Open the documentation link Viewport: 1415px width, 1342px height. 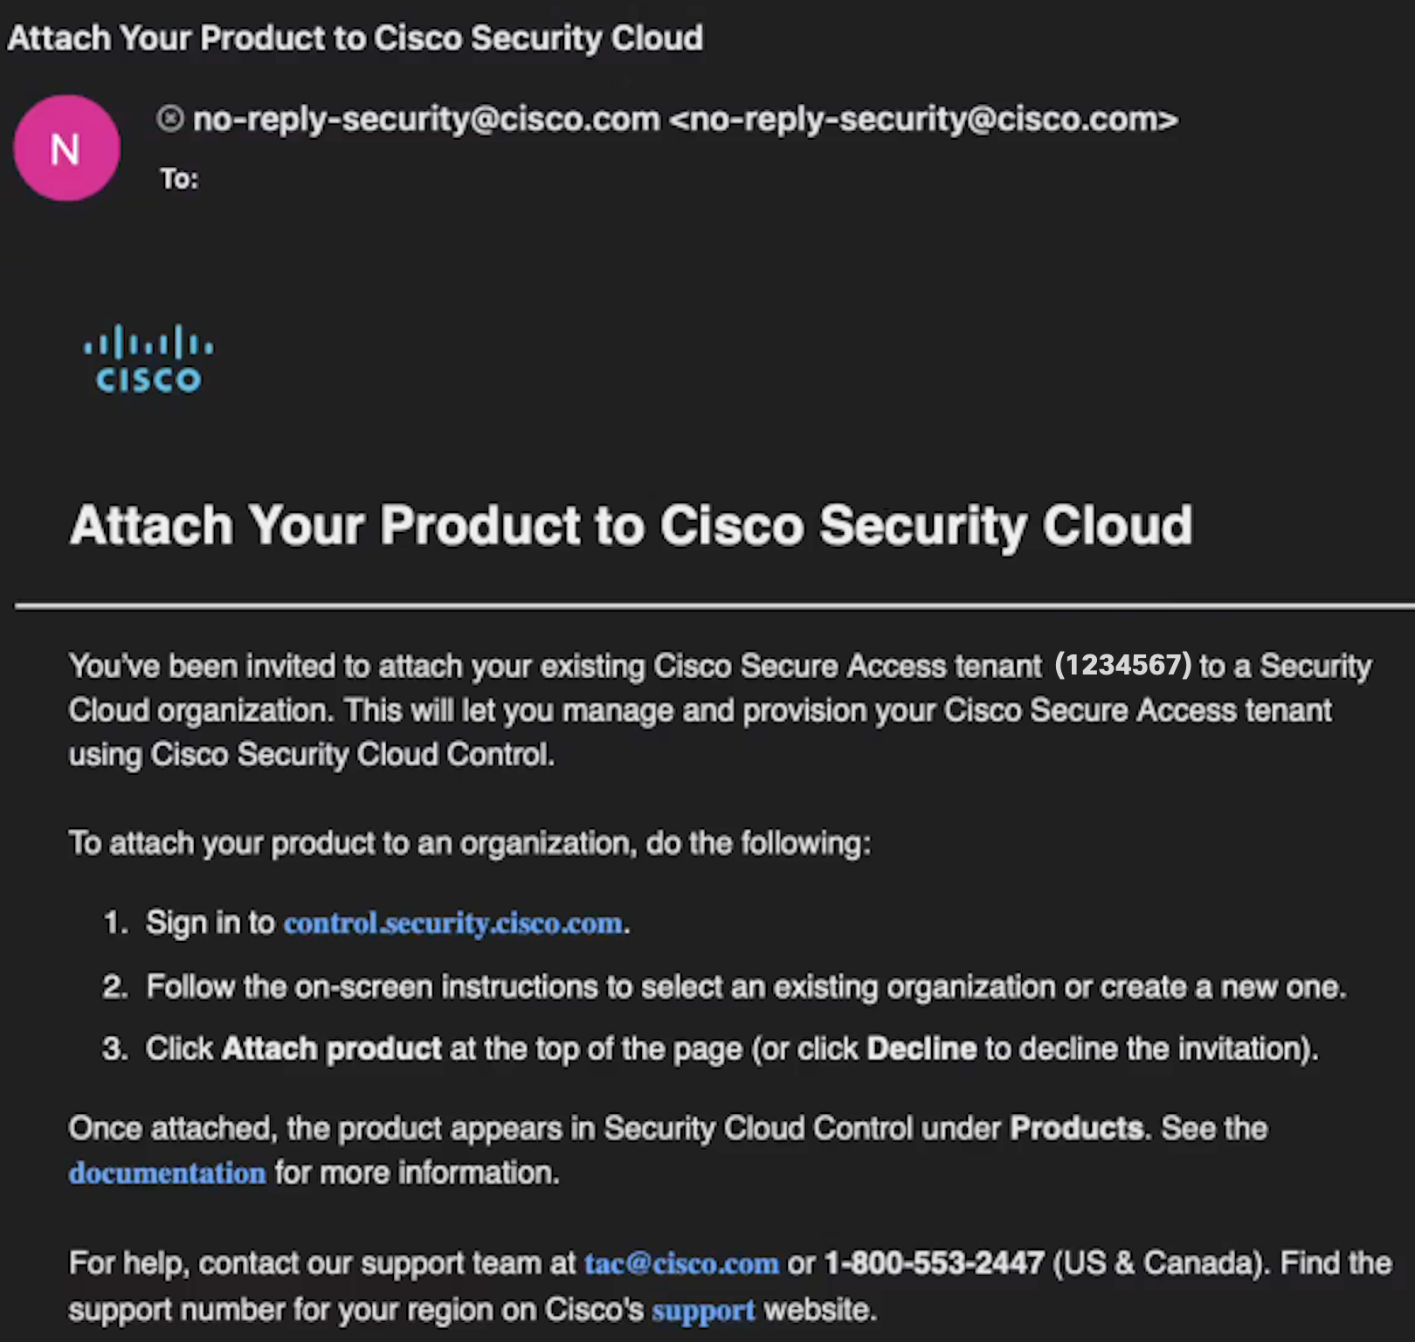pos(167,1173)
